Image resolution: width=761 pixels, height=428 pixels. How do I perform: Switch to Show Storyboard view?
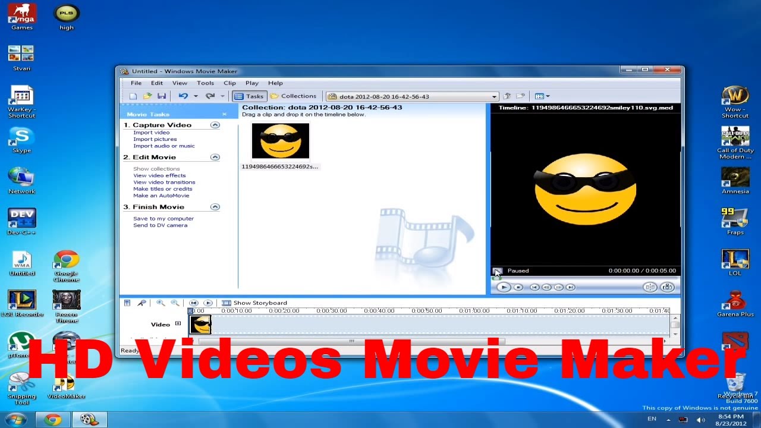coord(254,303)
